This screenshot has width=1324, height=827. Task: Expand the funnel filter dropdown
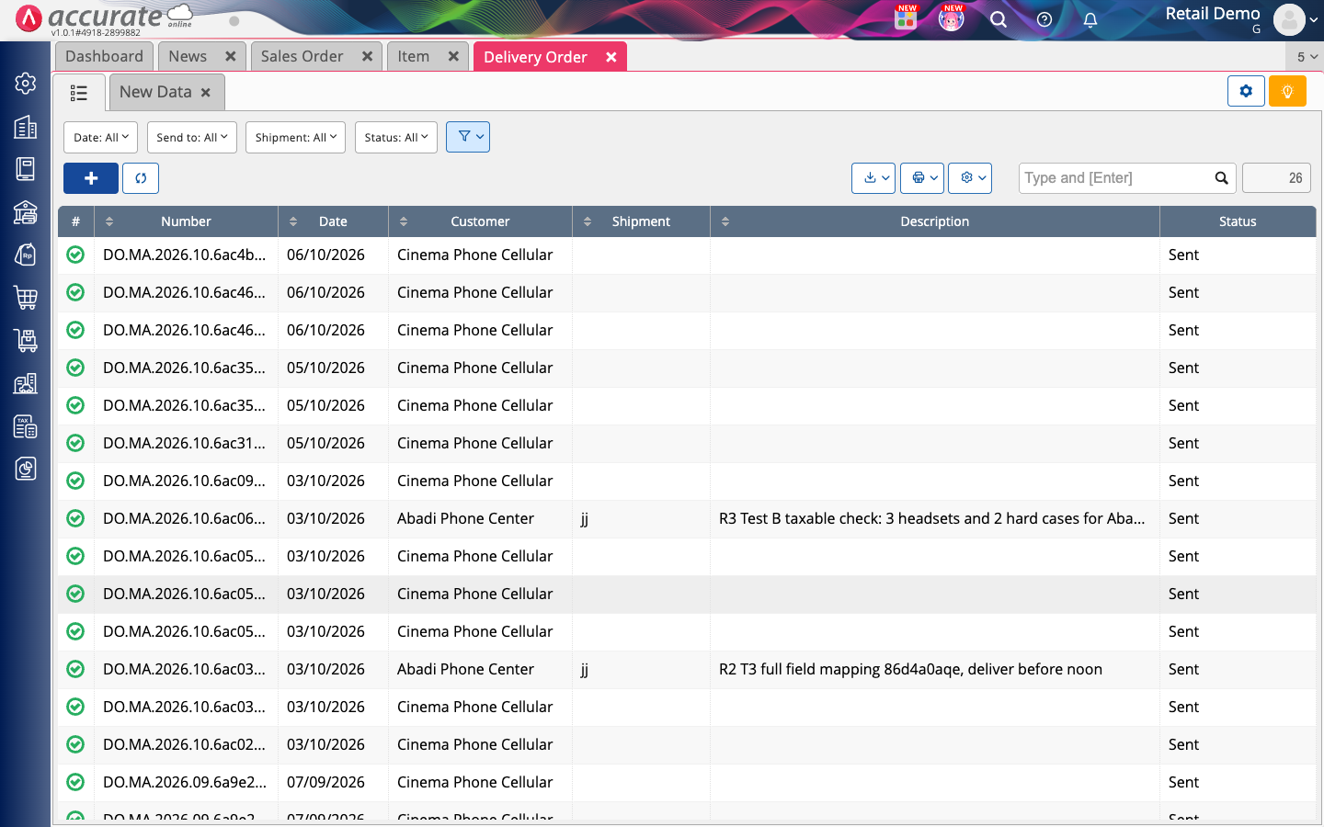[468, 137]
